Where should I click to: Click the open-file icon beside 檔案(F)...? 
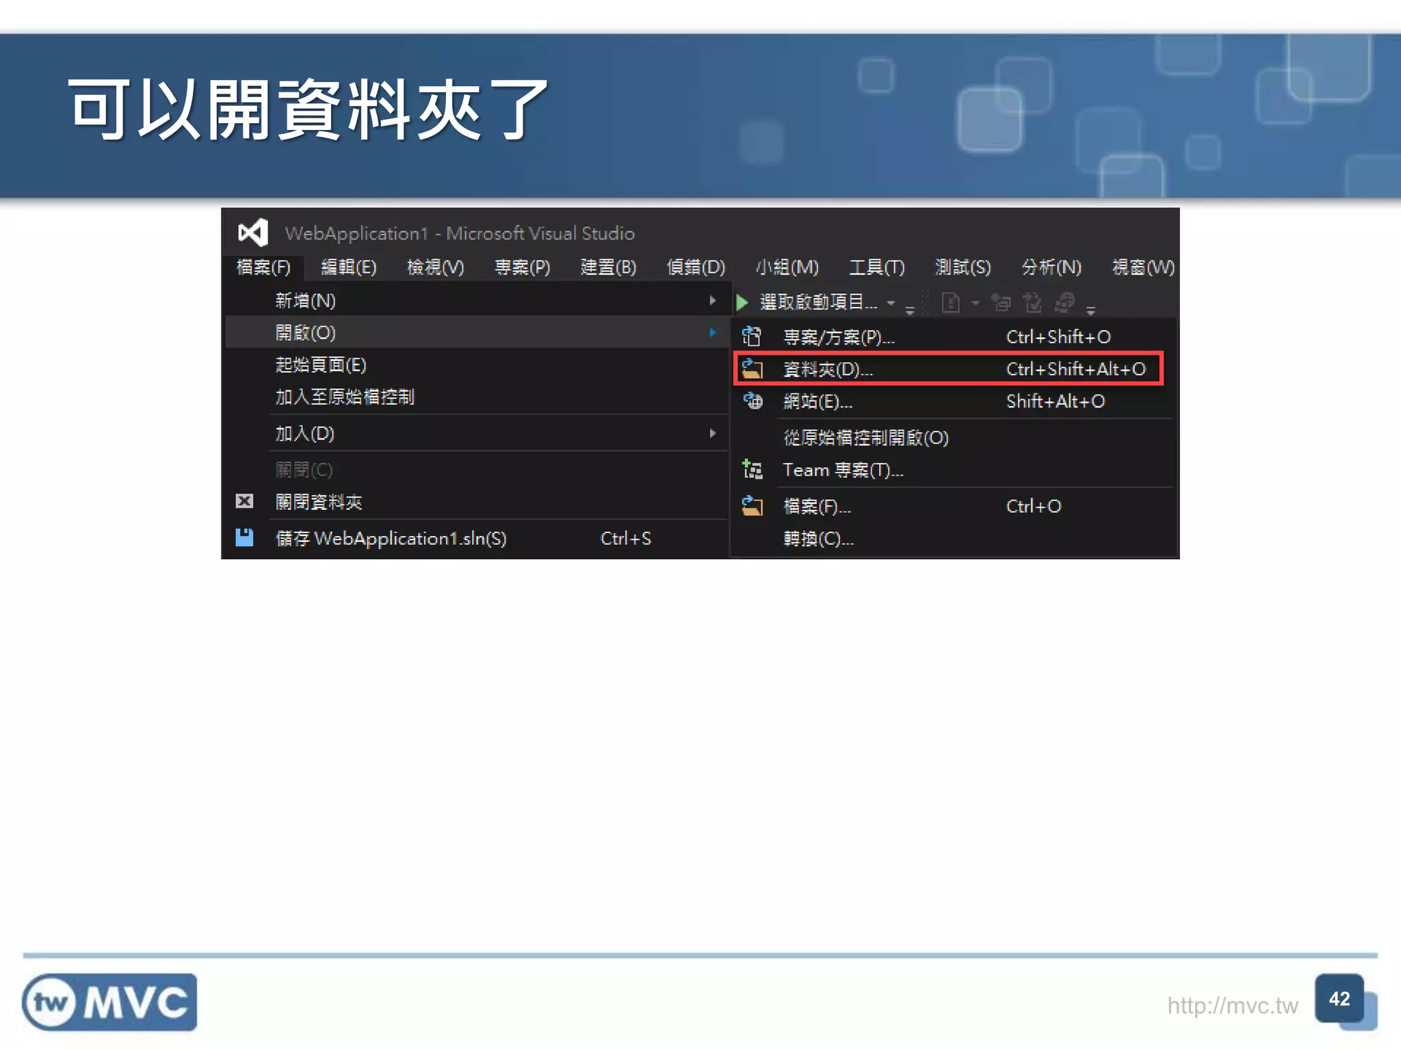[x=752, y=506]
